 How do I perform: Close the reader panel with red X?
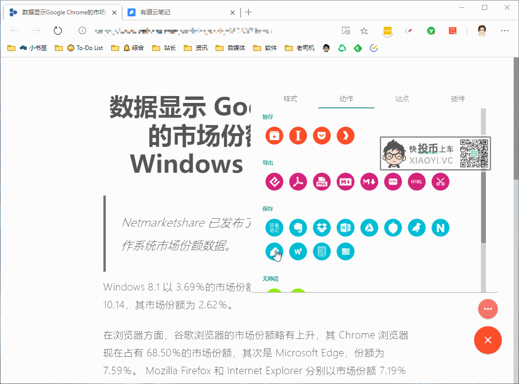click(x=488, y=340)
